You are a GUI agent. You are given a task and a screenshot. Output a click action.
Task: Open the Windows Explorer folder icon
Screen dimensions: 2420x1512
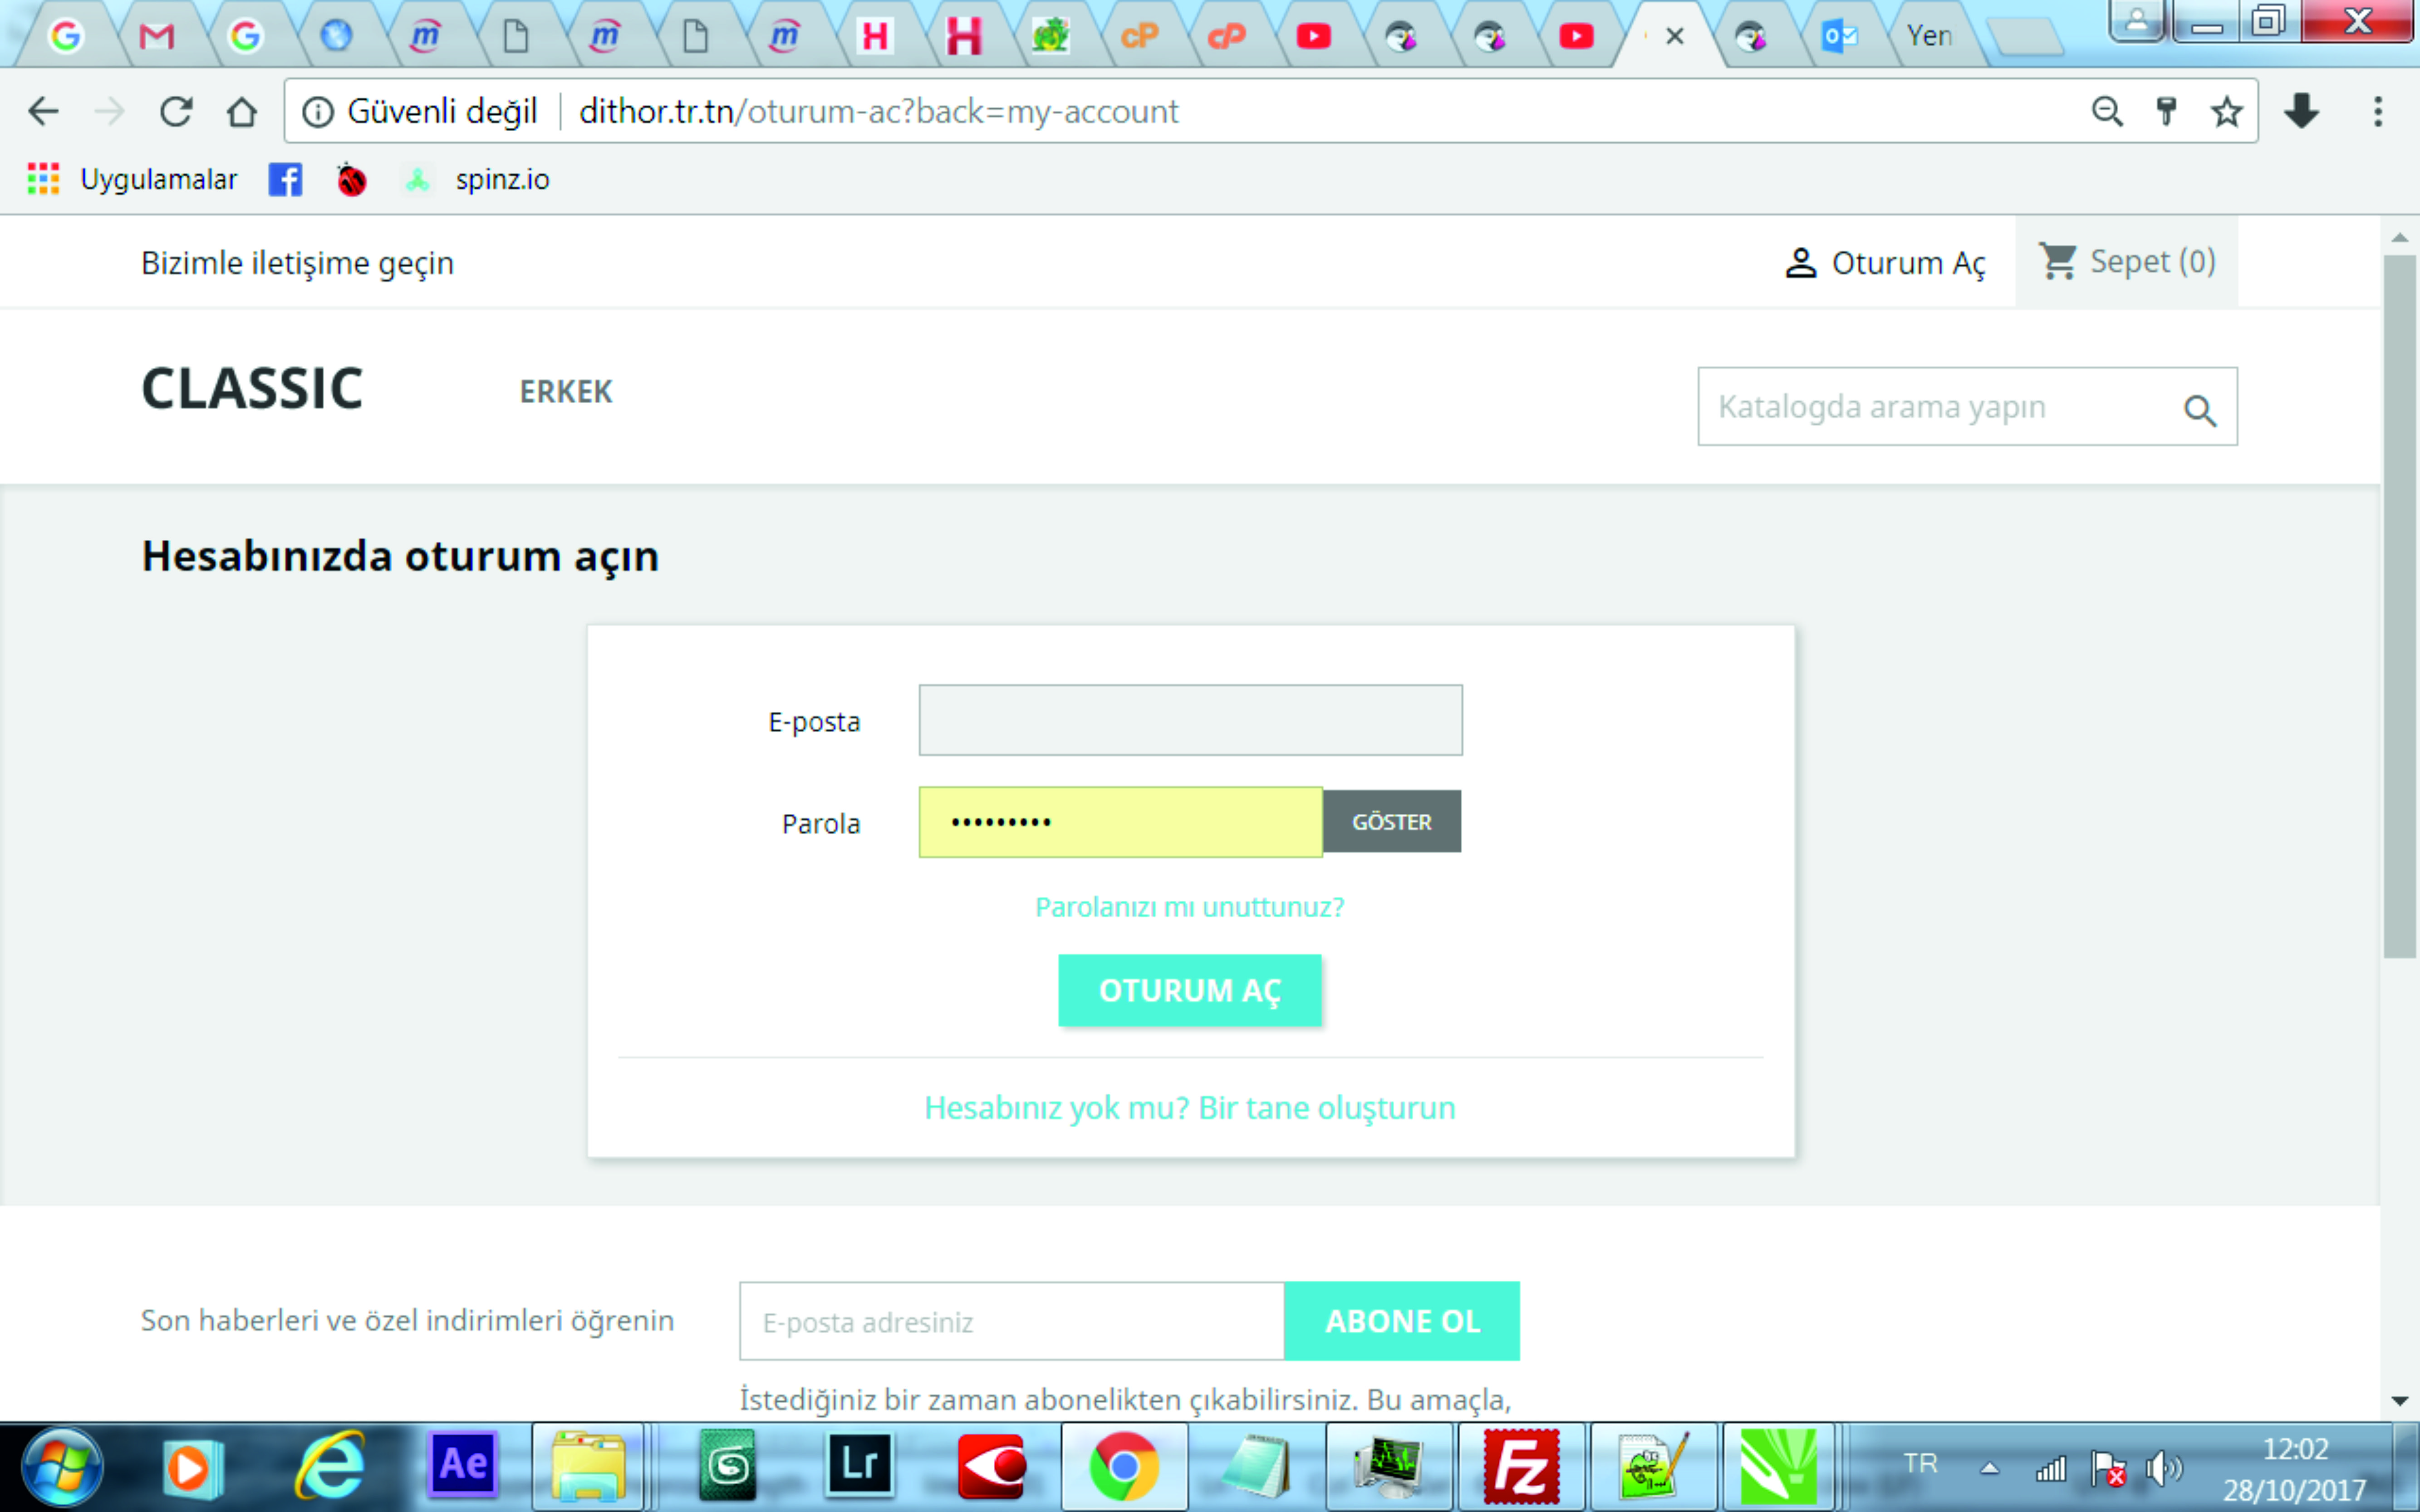588,1467
